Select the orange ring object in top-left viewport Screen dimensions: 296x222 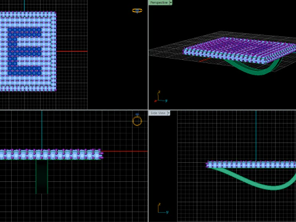click(137, 10)
